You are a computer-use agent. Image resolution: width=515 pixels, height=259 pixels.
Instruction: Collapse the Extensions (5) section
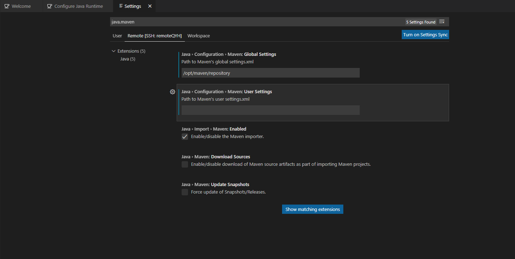click(x=113, y=51)
